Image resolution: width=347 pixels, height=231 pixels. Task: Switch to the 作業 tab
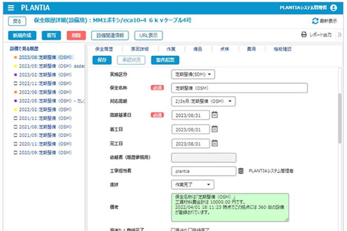[x=171, y=49]
